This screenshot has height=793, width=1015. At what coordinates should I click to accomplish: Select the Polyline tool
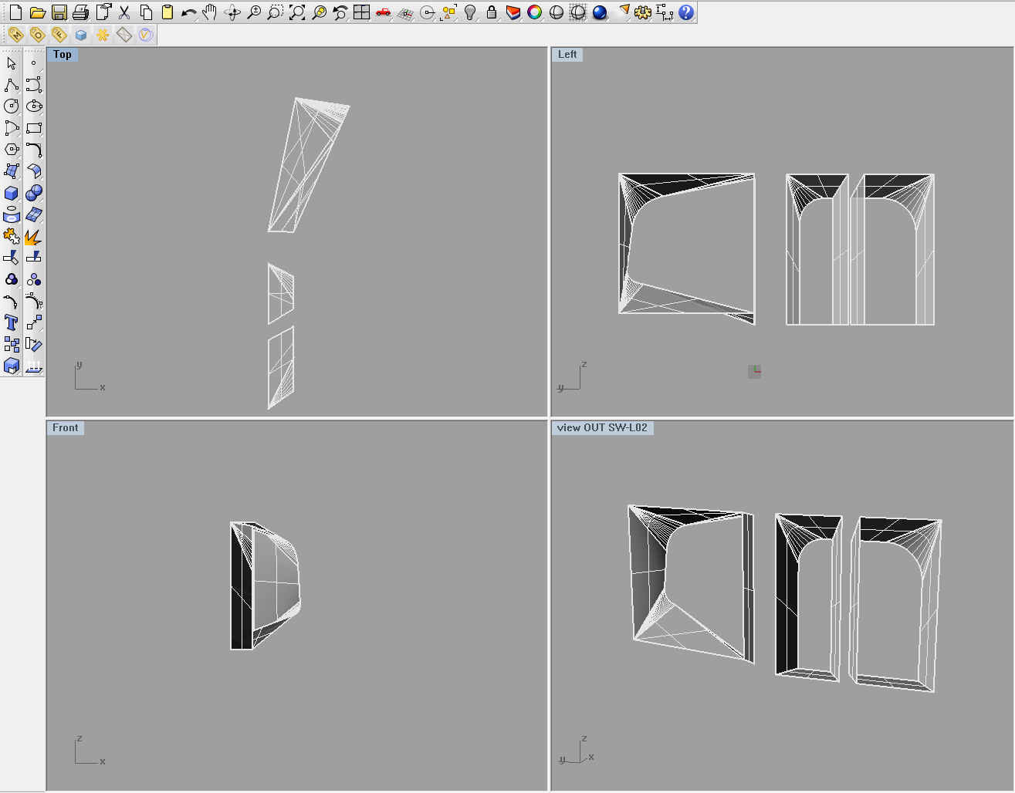12,85
